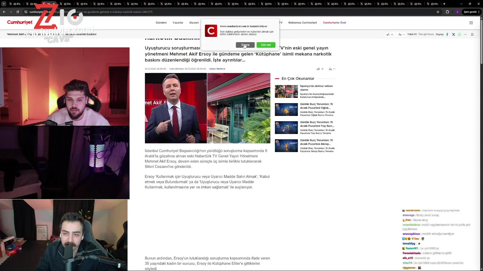Open the Haber Merkezi author link
This screenshot has width=483, height=271.
coord(217,69)
